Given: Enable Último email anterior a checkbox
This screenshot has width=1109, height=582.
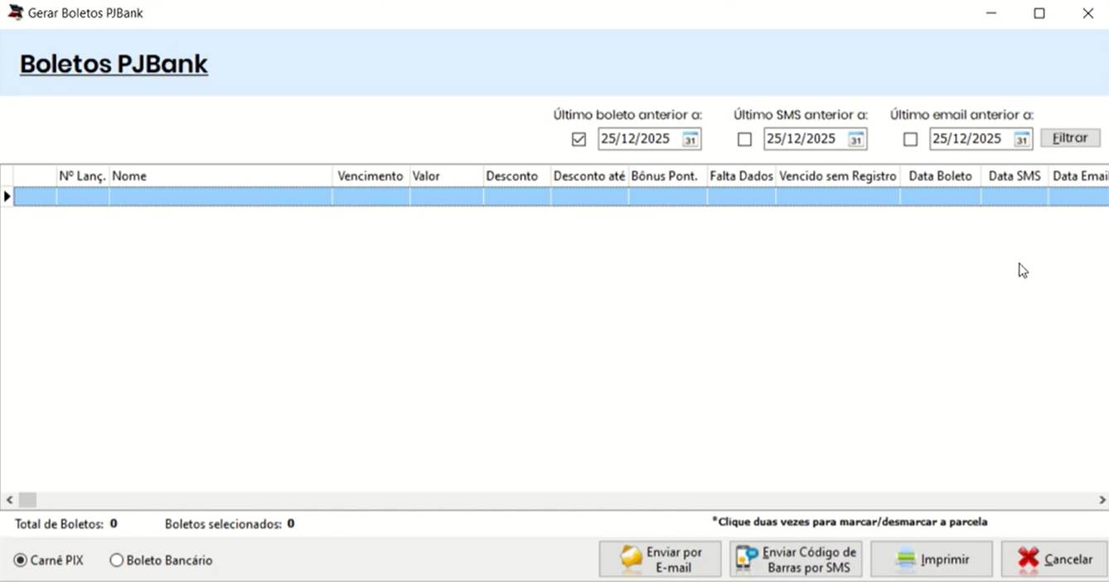Looking at the screenshot, I should tap(910, 139).
